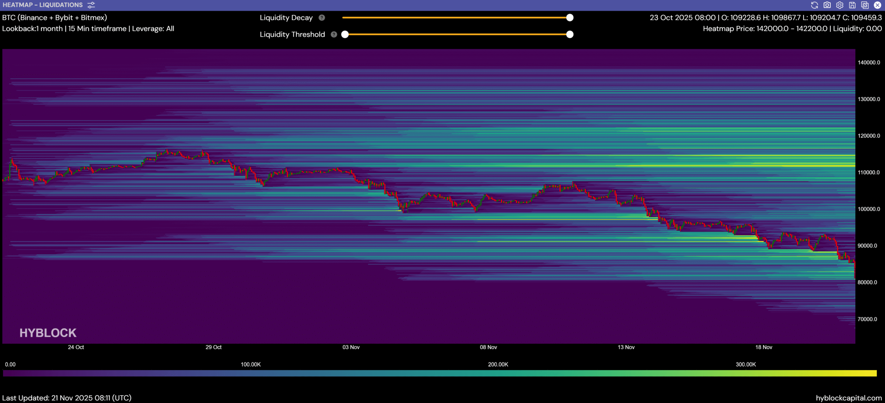This screenshot has width=885, height=403.
Task: Close the heatmap panel with X
Action: (878, 5)
